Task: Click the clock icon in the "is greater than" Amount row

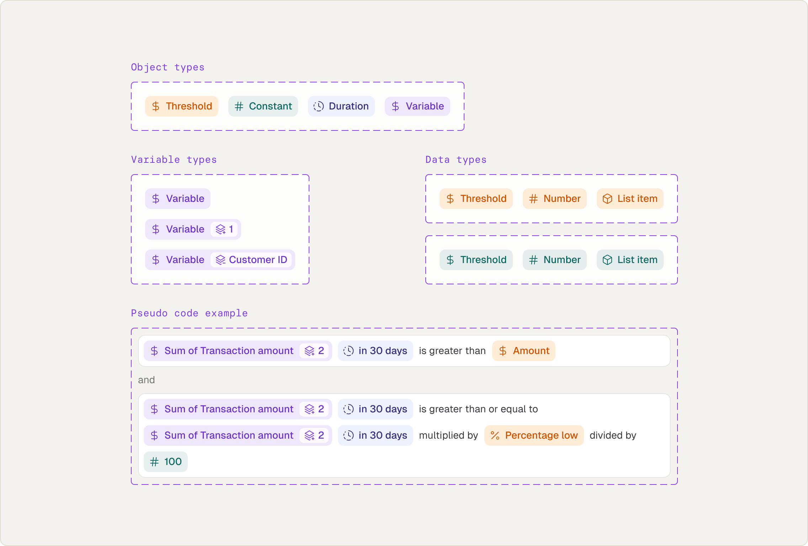Action: pos(349,351)
